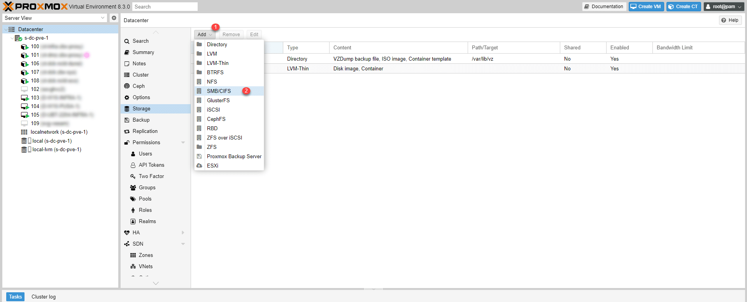Click the Backup floppy disk icon
747x302 pixels.
[127, 120]
